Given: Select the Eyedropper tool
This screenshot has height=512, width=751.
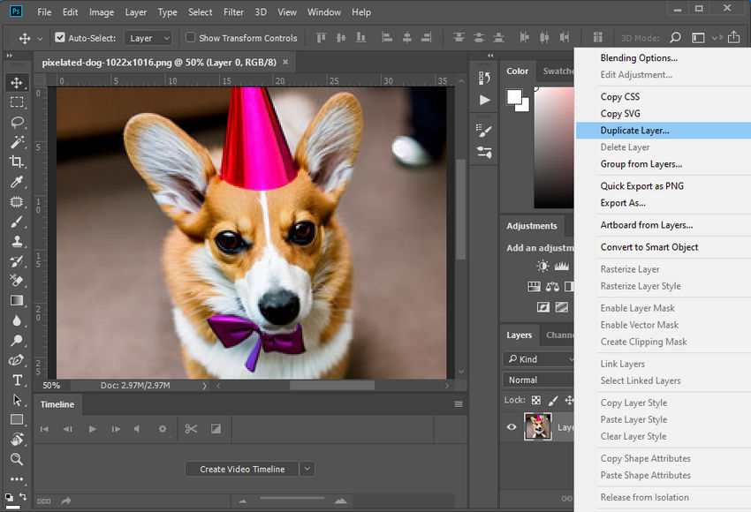Looking at the screenshot, I should coord(17,182).
